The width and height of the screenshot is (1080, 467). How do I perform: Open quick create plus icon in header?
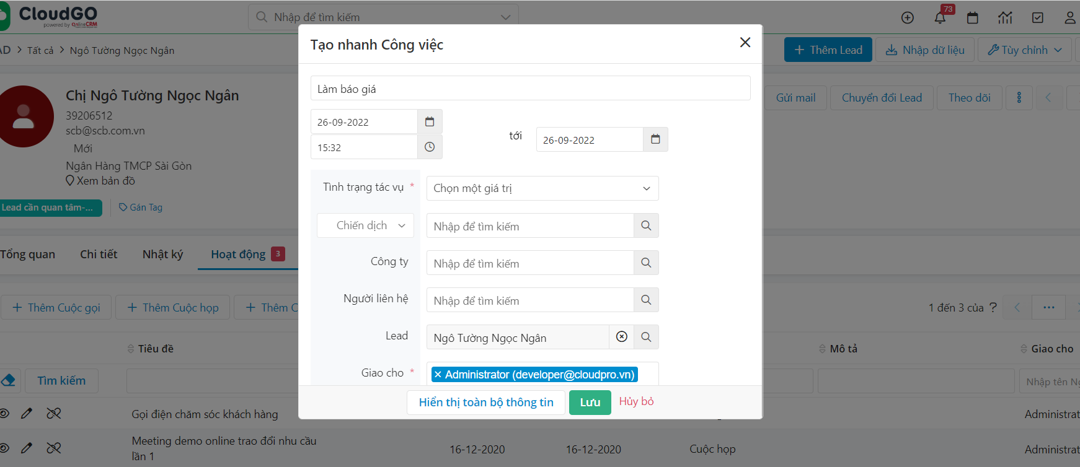(x=908, y=17)
